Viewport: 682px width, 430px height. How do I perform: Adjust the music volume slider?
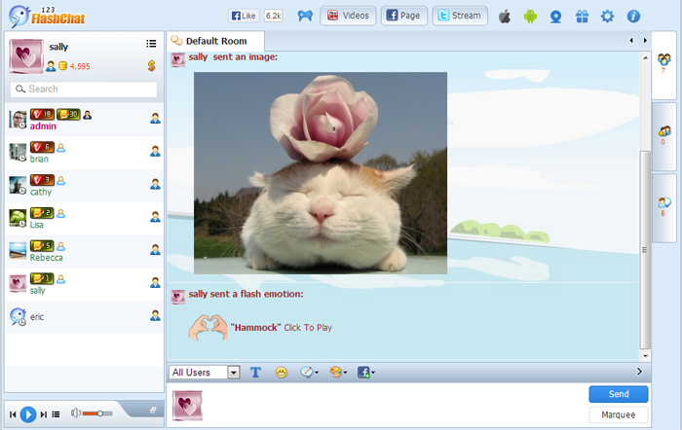point(98,413)
